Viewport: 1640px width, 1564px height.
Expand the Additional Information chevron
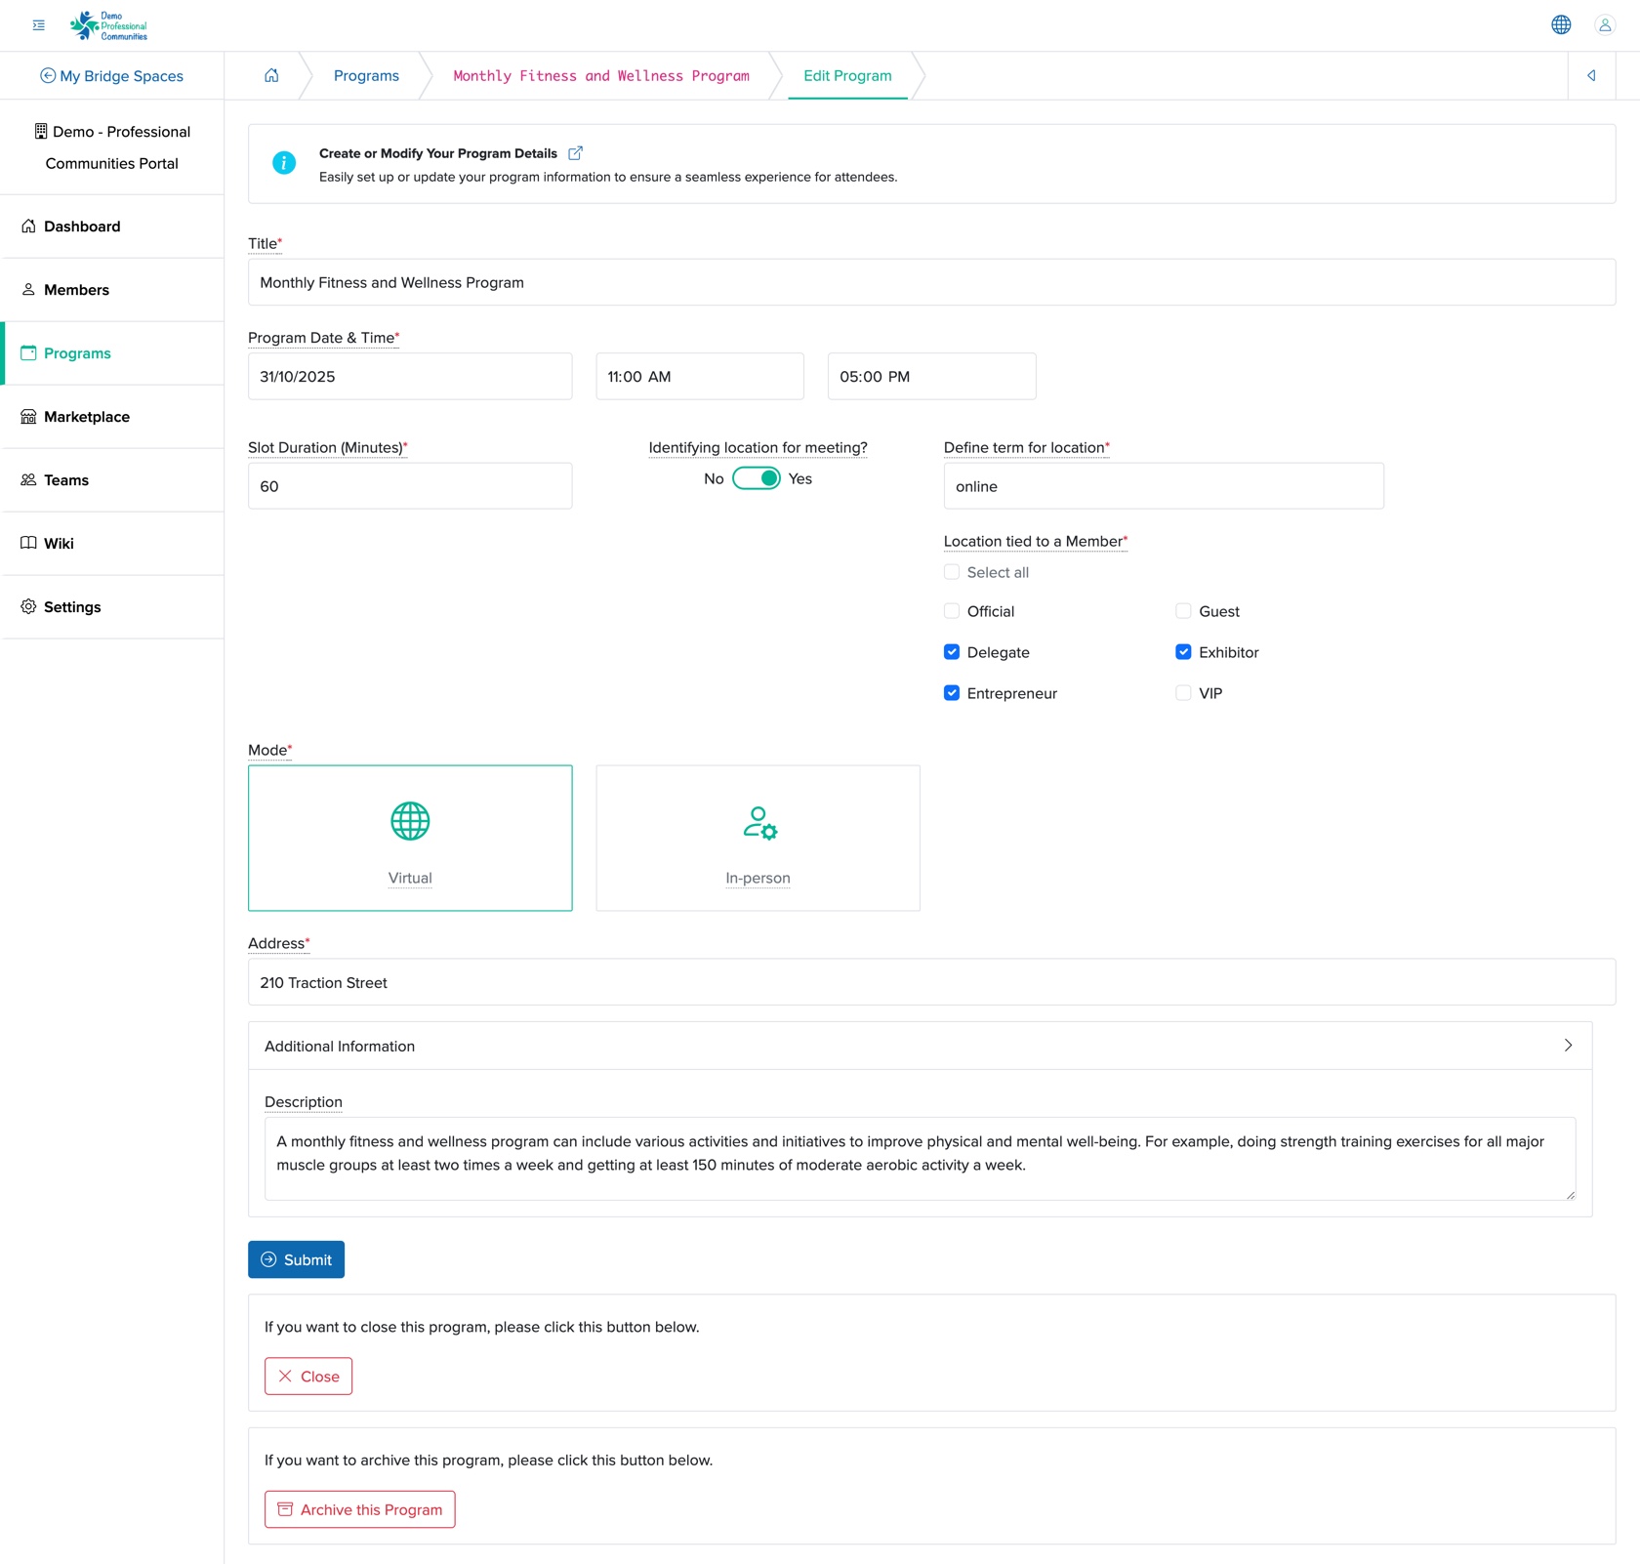[1568, 1046]
